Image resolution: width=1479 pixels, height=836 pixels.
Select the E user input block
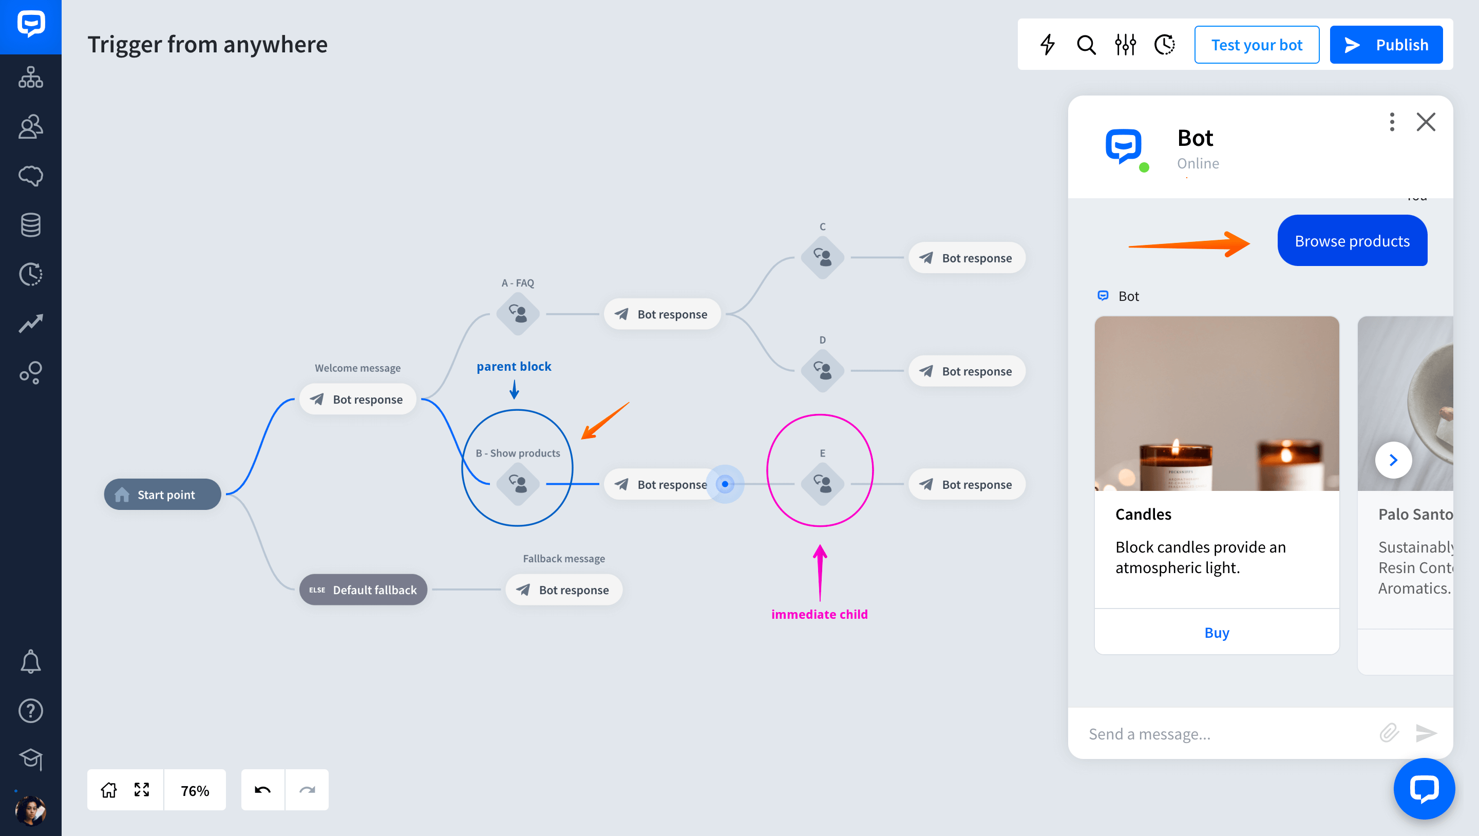[822, 484]
